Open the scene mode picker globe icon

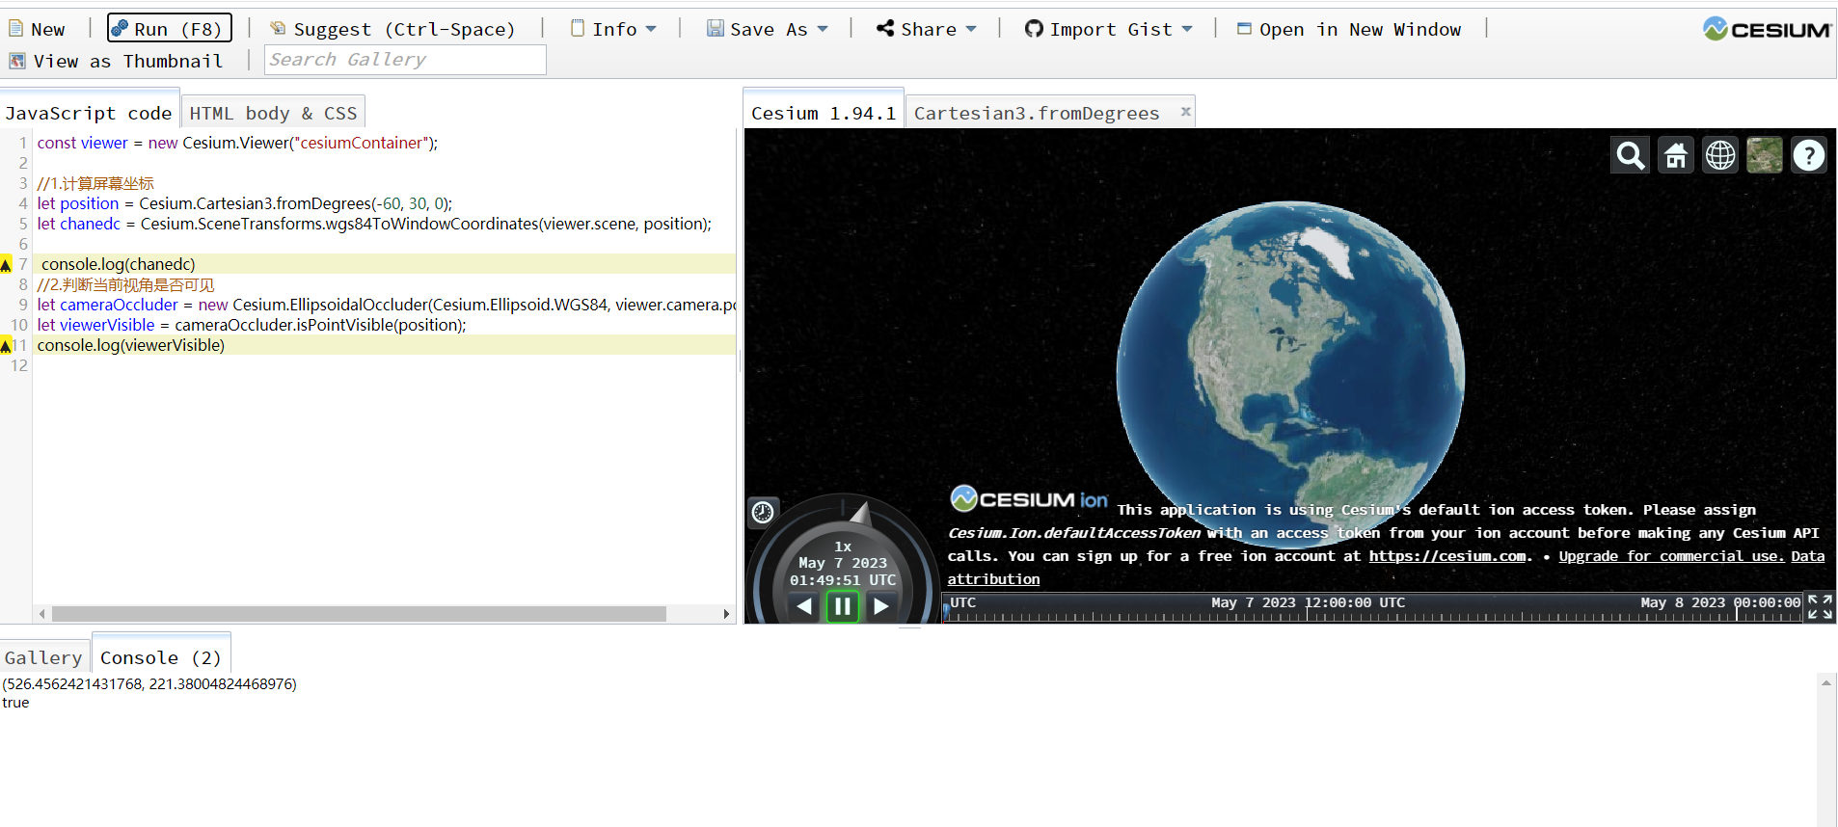(x=1720, y=155)
